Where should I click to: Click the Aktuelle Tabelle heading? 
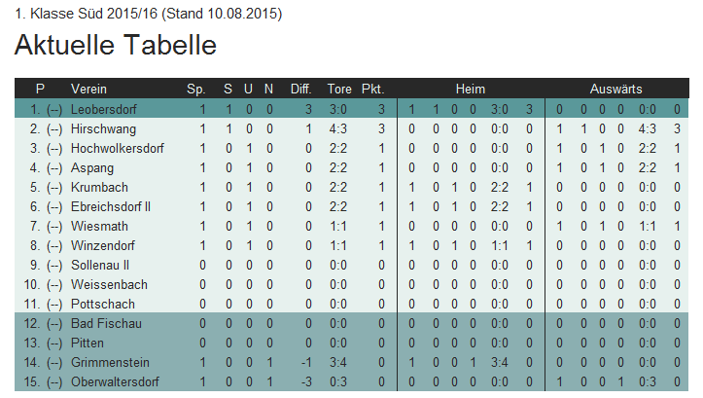pyautogui.click(x=116, y=45)
